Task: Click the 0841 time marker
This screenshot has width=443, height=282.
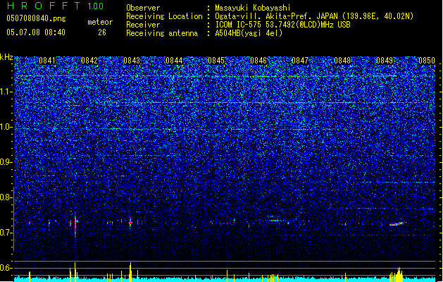Action: pos(47,61)
